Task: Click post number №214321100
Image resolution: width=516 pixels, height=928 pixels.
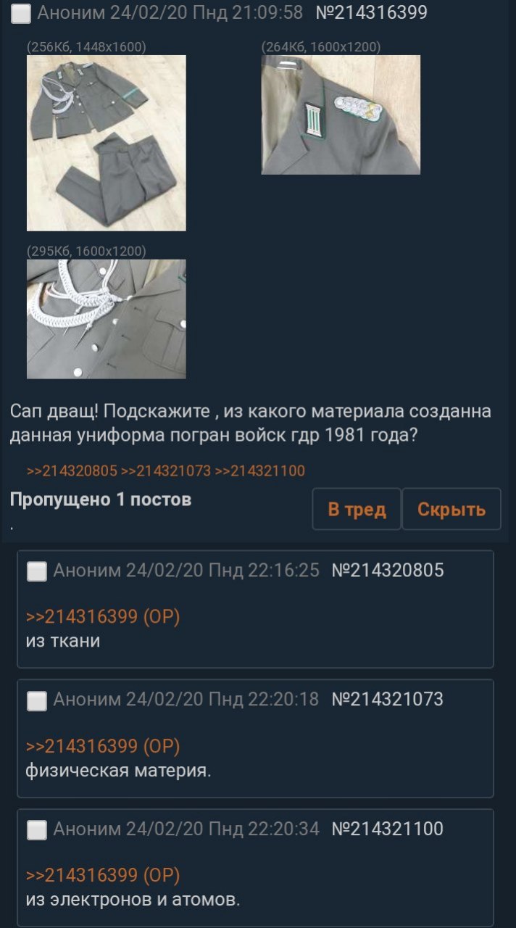Action: pos(388,829)
